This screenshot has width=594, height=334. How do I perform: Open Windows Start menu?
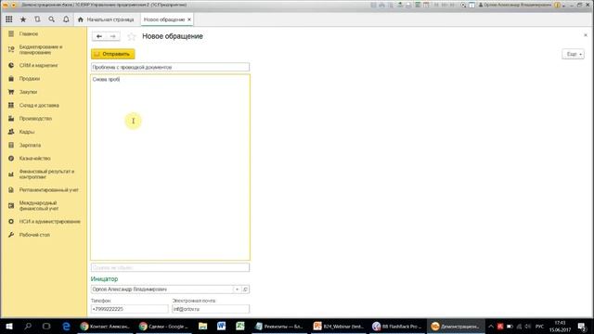point(9,326)
